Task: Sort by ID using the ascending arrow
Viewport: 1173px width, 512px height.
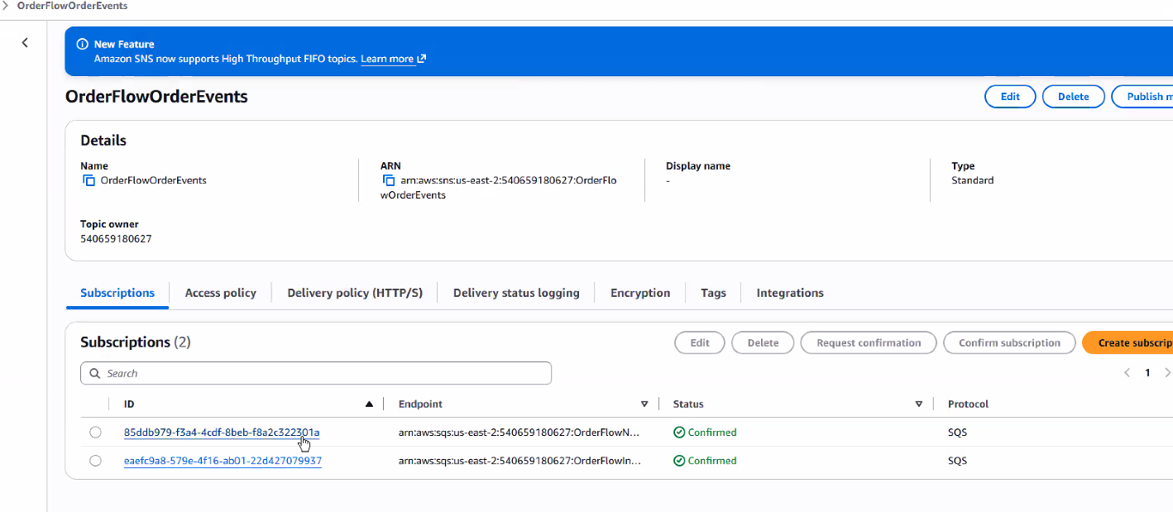Action: [x=370, y=404]
